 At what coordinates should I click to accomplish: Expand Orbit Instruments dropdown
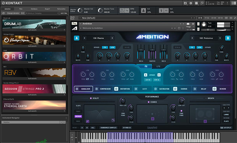(64, 62)
